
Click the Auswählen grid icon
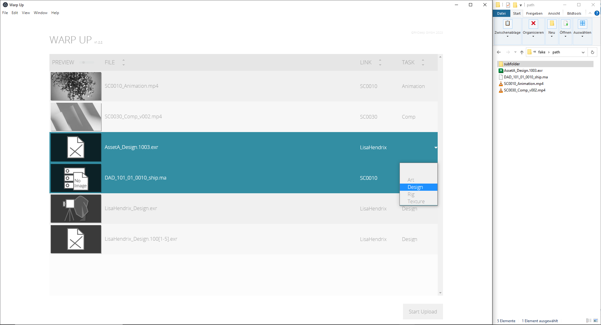click(582, 24)
